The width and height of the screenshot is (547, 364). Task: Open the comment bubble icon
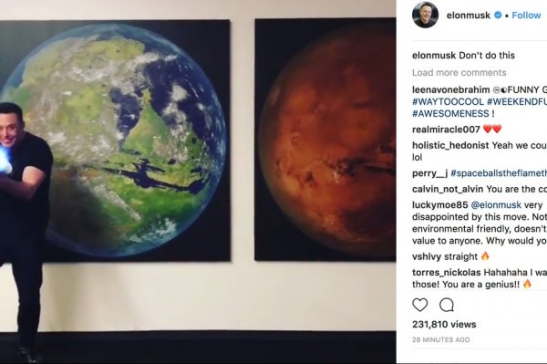pyautogui.click(x=446, y=306)
